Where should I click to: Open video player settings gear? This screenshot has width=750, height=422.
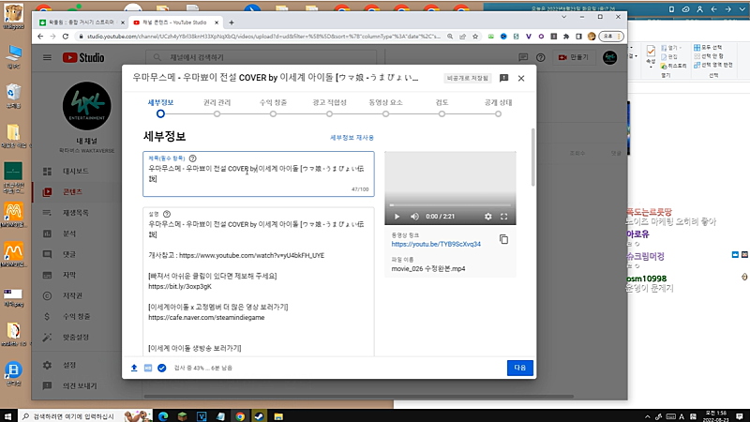(x=487, y=217)
